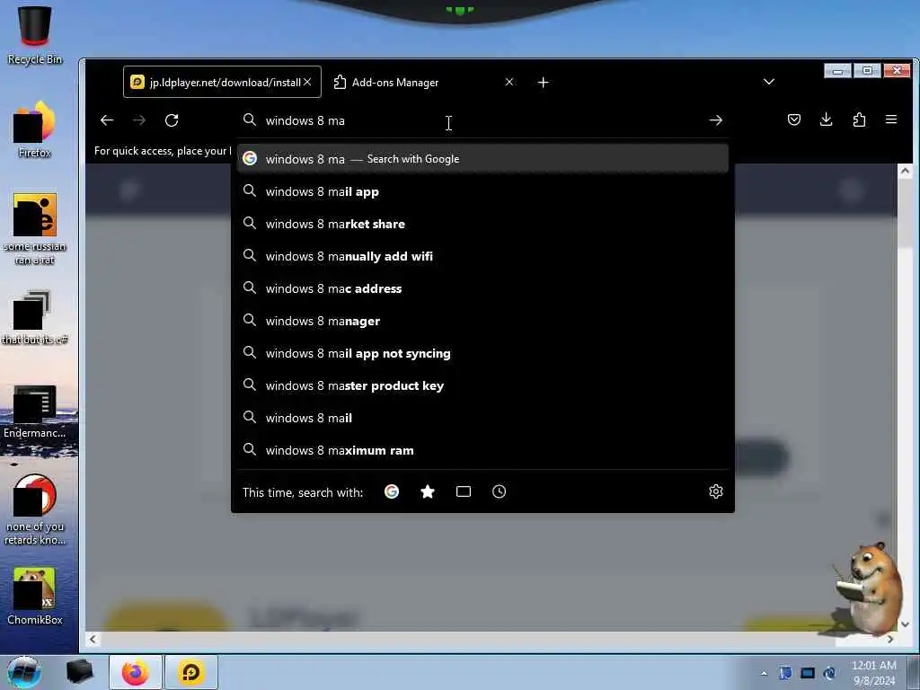920x690 pixels.
Task: Select the 'that but its c#' desktop icon
Action: click(x=35, y=317)
